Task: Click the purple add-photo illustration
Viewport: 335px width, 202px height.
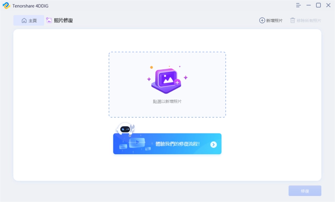Action: [x=167, y=80]
